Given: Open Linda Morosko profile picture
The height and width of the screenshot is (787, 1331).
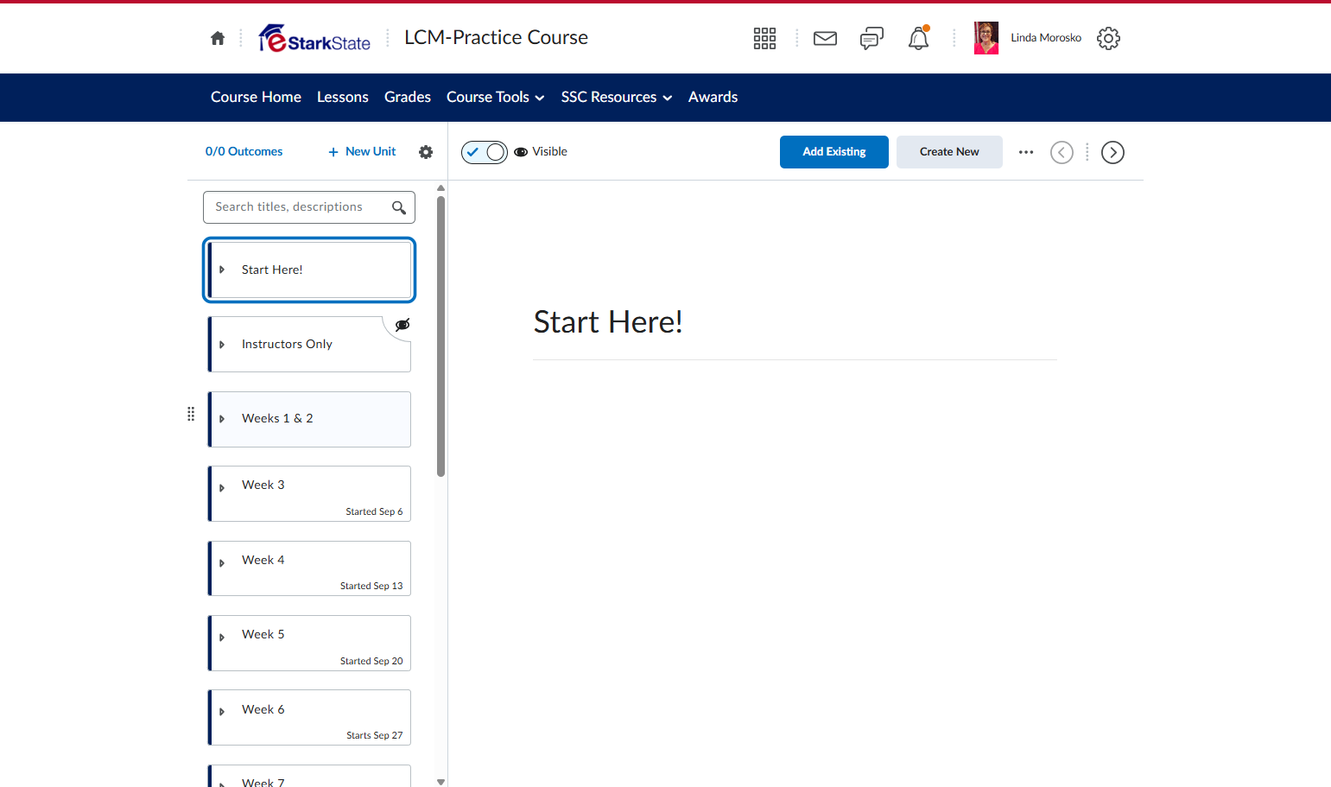Looking at the screenshot, I should point(986,38).
